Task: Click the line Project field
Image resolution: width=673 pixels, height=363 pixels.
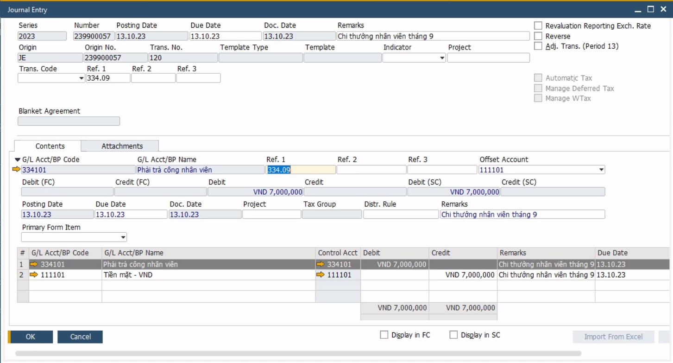Action: click(271, 215)
